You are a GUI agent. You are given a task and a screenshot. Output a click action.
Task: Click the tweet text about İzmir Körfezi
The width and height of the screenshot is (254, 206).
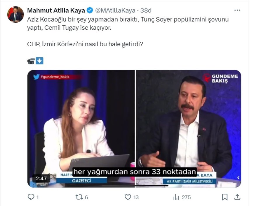tap(86, 46)
